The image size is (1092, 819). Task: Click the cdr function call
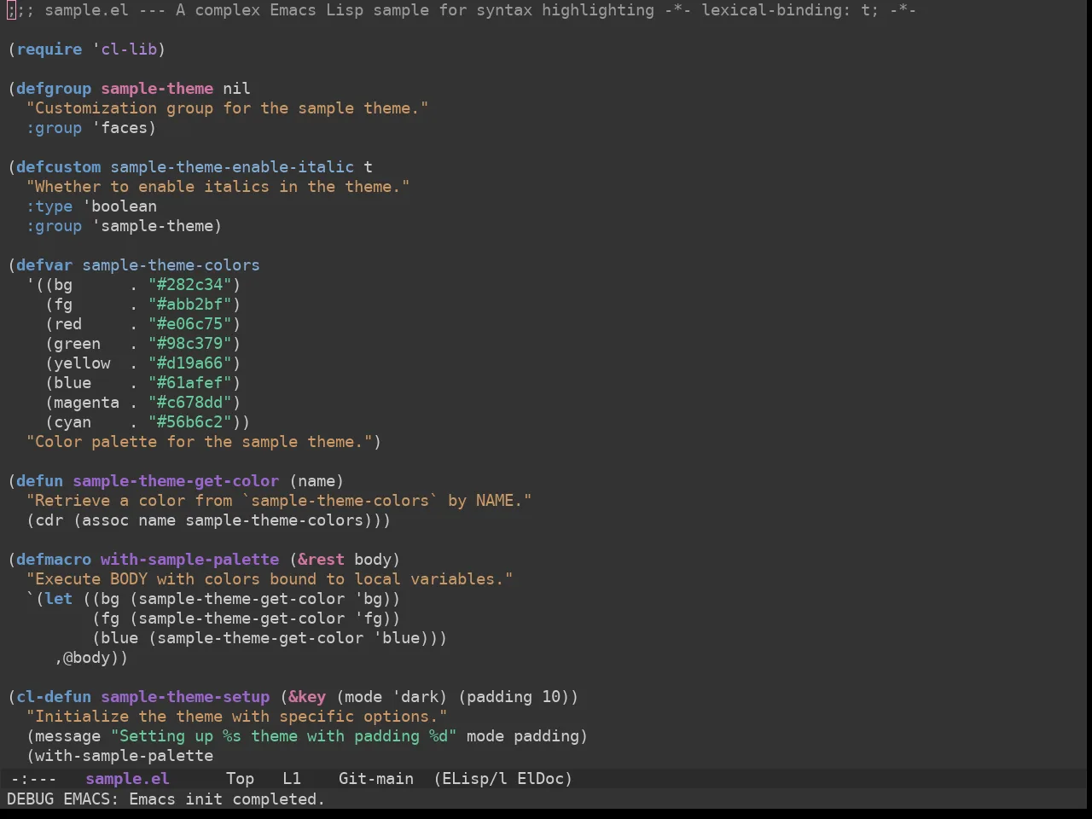pos(49,520)
